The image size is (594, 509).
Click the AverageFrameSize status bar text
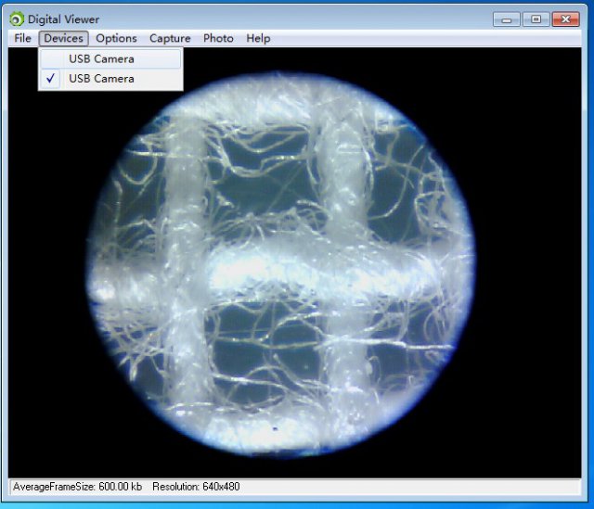point(77,487)
